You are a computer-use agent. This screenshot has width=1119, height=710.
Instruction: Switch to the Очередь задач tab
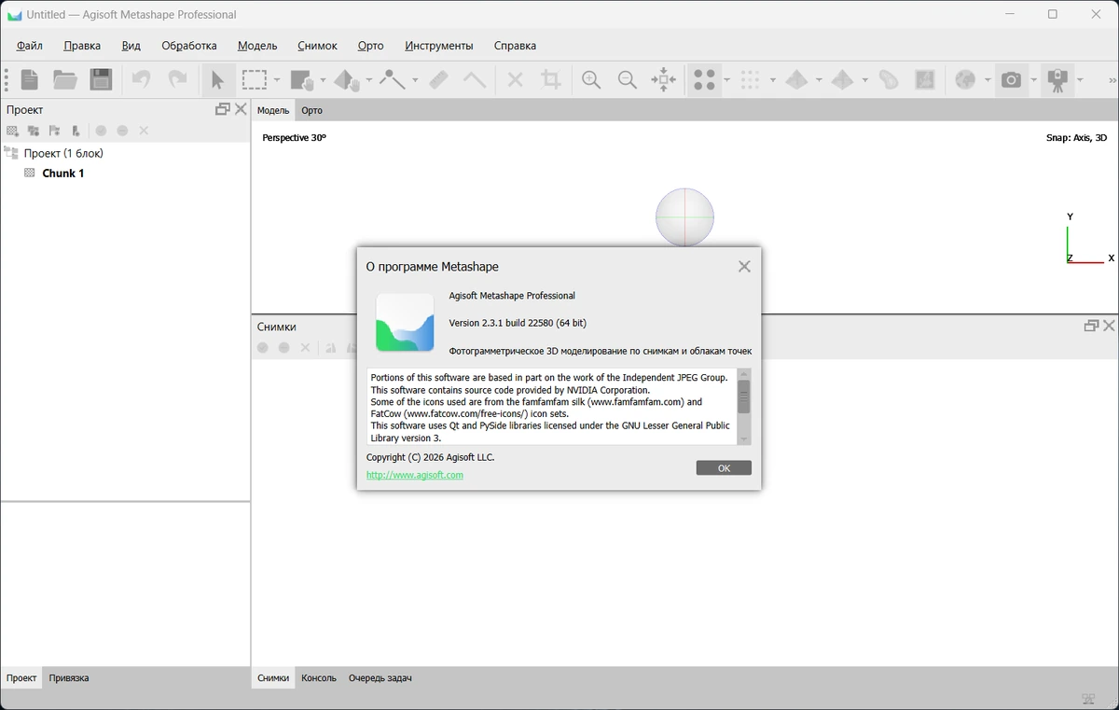tap(380, 678)
